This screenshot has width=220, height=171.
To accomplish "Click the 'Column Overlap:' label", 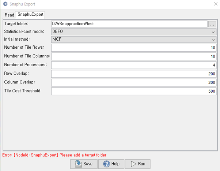I will click(19, 82).
